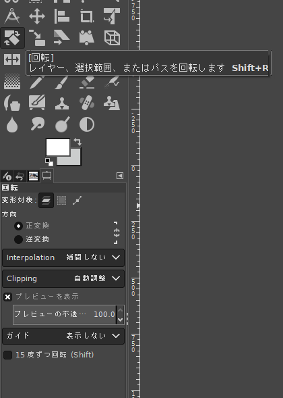Select the Scale tool

[37, 38]
